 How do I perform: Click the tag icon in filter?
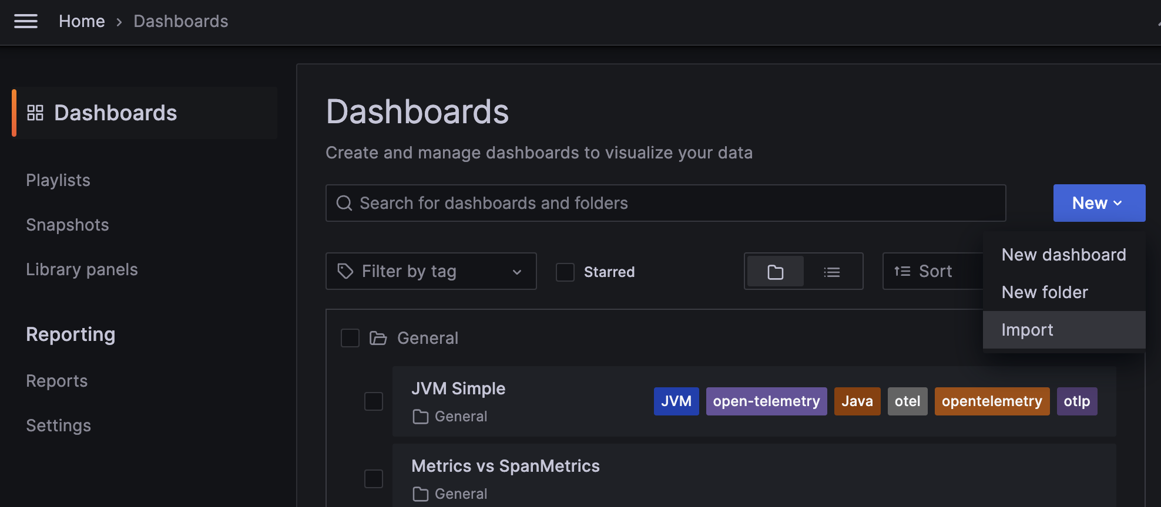(345, 271)
